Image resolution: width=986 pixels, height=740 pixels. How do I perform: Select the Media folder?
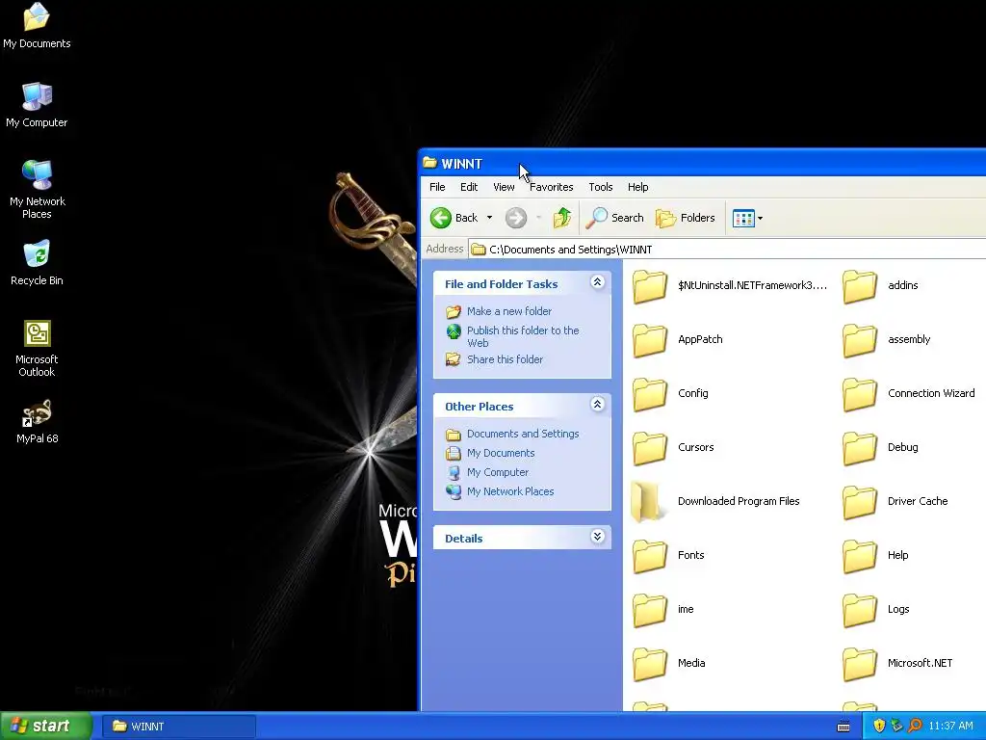point(668,664)
